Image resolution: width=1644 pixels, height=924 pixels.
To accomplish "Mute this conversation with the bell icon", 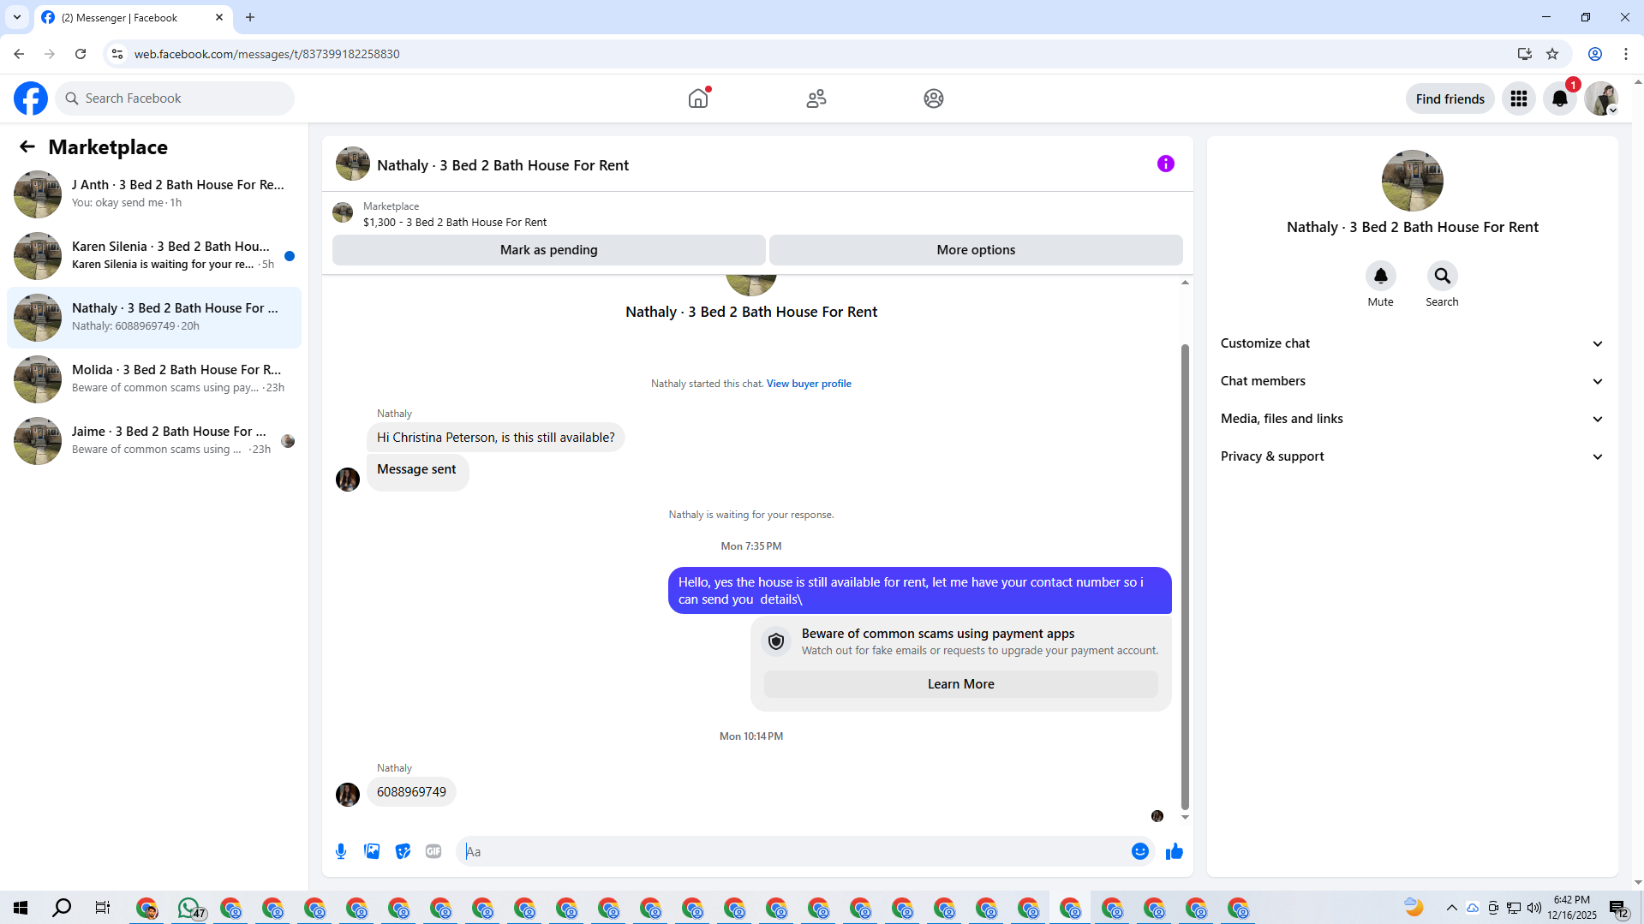I will (x=1381, y=276).
